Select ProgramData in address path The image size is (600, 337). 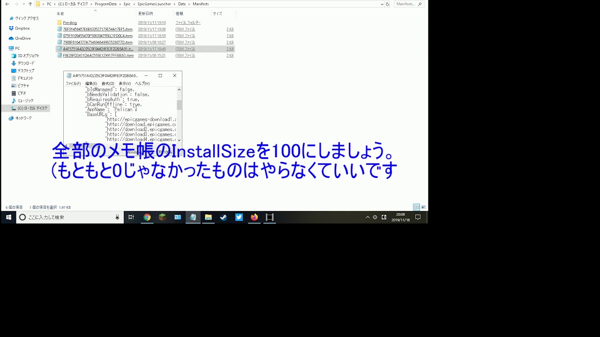coord(105,4)
